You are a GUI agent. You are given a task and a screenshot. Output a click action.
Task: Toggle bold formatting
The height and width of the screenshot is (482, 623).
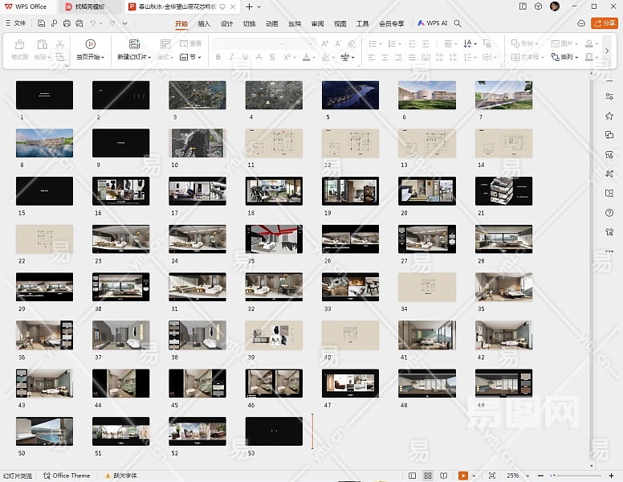218,57
